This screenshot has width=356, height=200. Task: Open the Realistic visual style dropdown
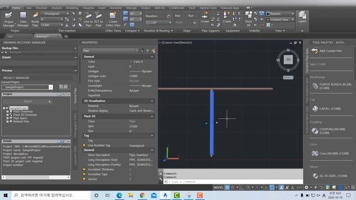coord(280,14)
